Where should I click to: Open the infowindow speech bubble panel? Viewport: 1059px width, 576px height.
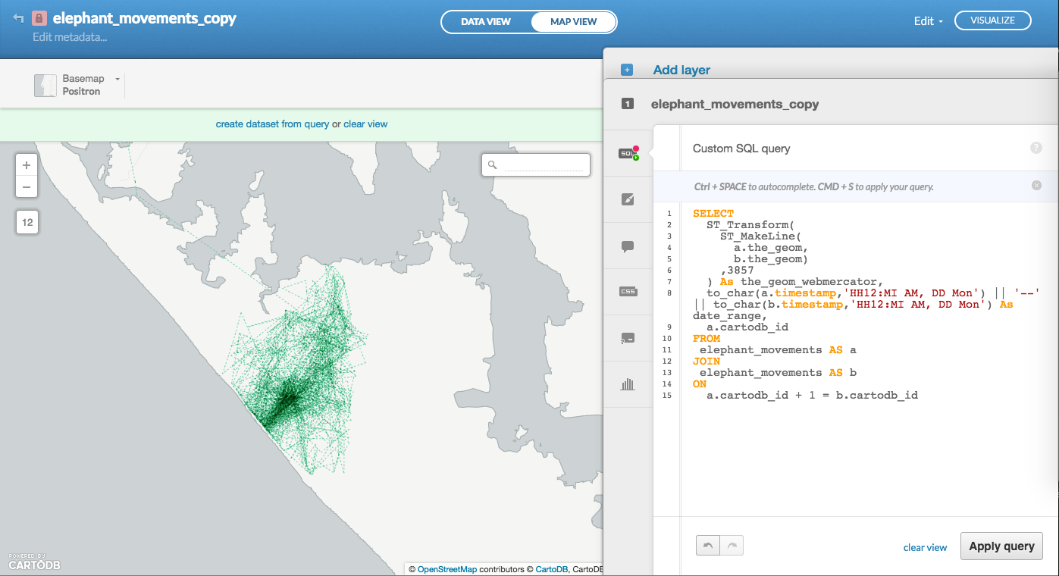pos(628,246)
